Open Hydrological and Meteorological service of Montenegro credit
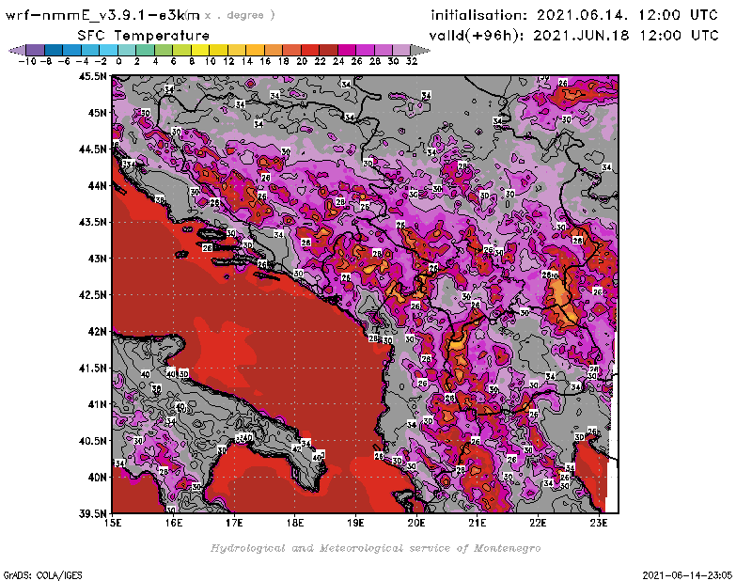Image resolution: width=752 pixels, height=581 pixels. [x=375, y=547]
